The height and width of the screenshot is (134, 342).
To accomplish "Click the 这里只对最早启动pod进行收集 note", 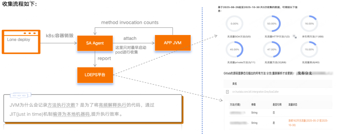I will 131,50.
